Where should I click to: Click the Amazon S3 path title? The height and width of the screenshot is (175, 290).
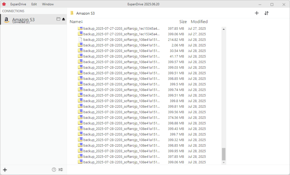[86, 13]
